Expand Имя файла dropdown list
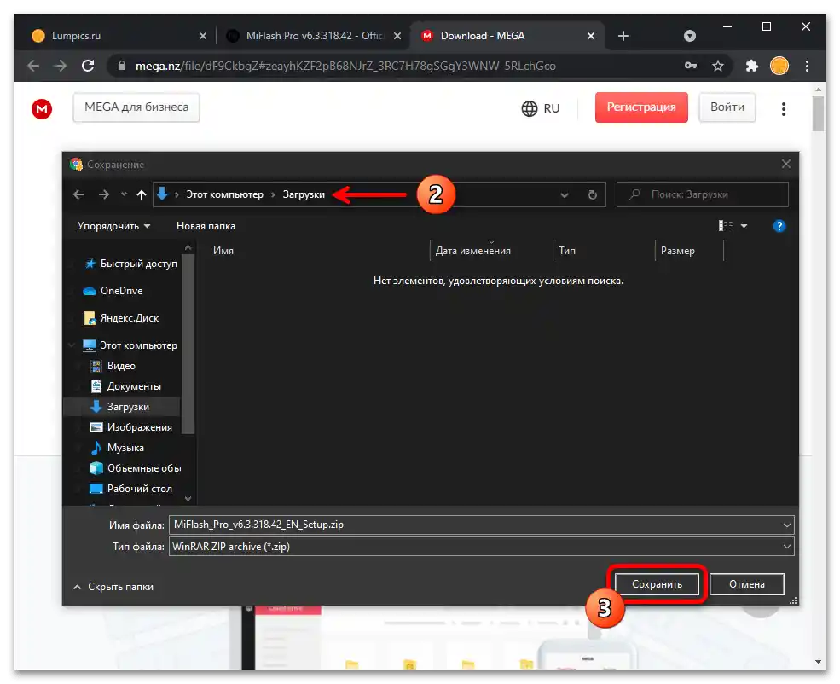The height and width of the screenshot is (684, 840). click(786, 525)
